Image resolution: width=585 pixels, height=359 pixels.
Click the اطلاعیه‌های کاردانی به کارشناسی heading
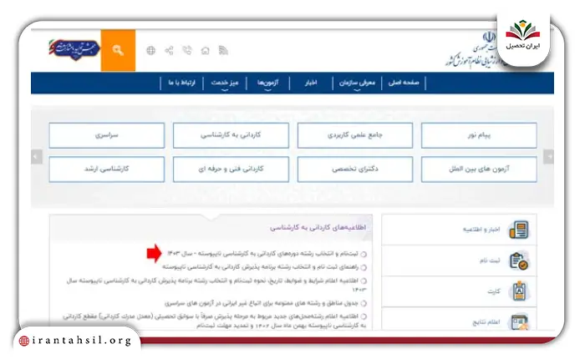(318, 227)
